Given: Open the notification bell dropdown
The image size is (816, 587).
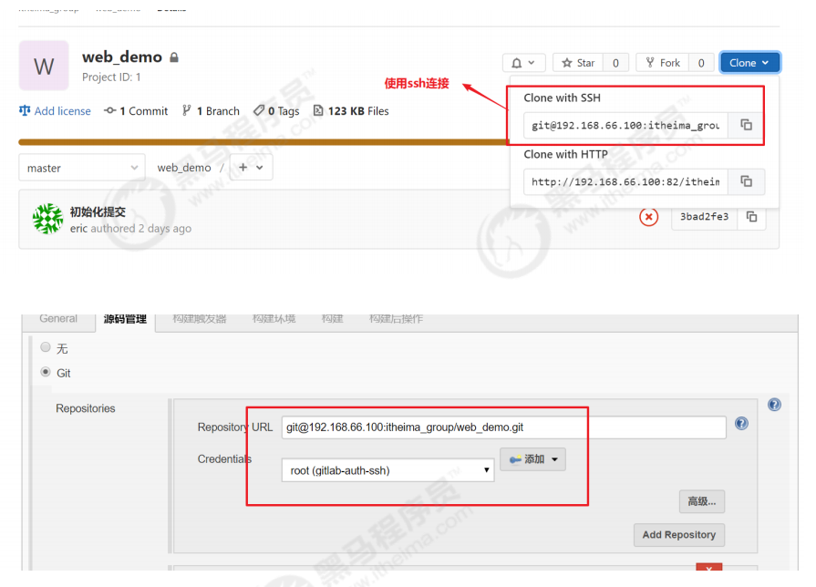Looking at the screenshot, I should point(523,63).
